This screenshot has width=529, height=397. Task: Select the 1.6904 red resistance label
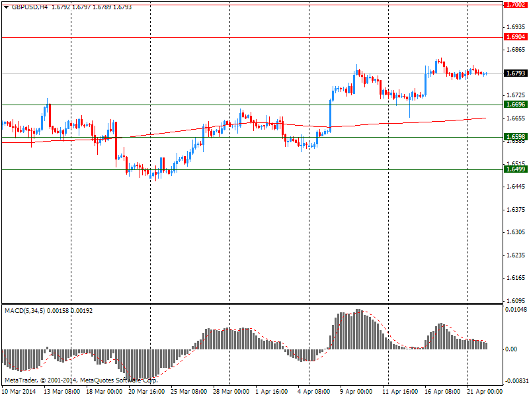(516, 37)
